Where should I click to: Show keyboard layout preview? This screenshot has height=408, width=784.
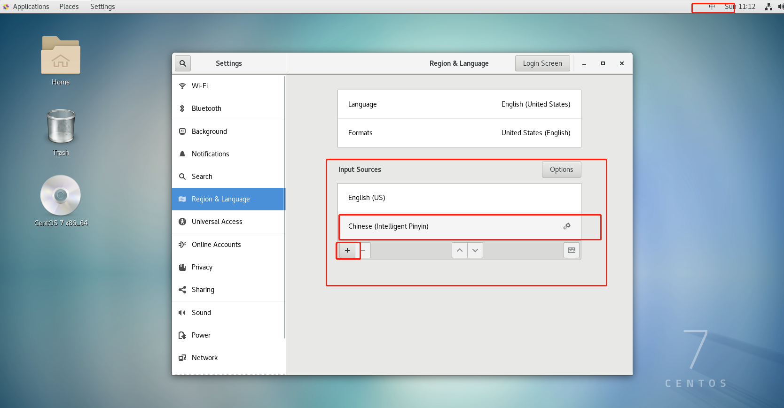click(572, 250)
